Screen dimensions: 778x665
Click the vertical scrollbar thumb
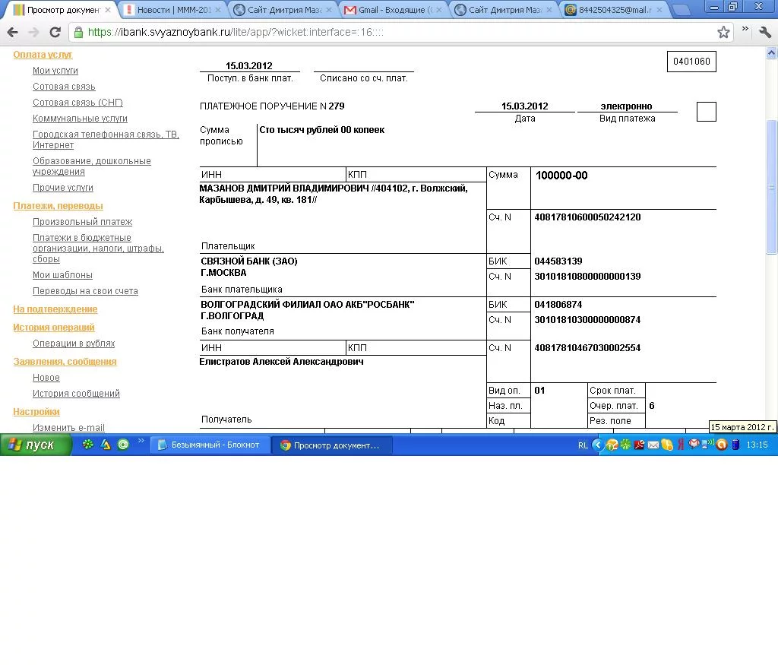coord(772,187)
